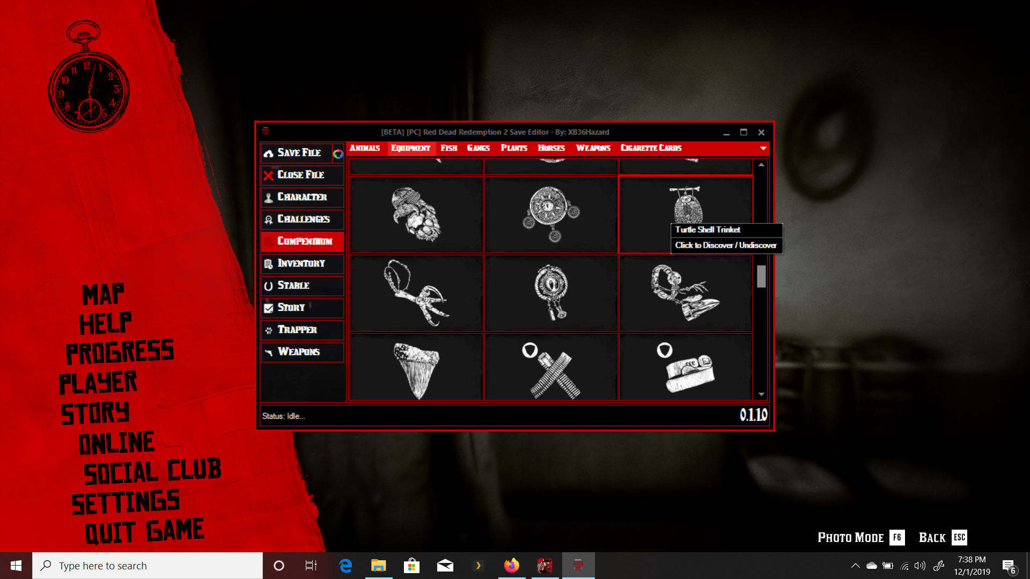Screen dimensions: 1030x579
Task: Open Microsoft Edge from the taskbar
Action: pyautogui.click(x=345, y=566)
